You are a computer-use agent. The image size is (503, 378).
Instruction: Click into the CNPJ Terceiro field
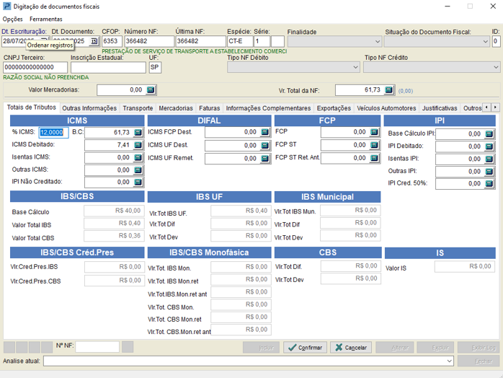[x=35, y=68]
